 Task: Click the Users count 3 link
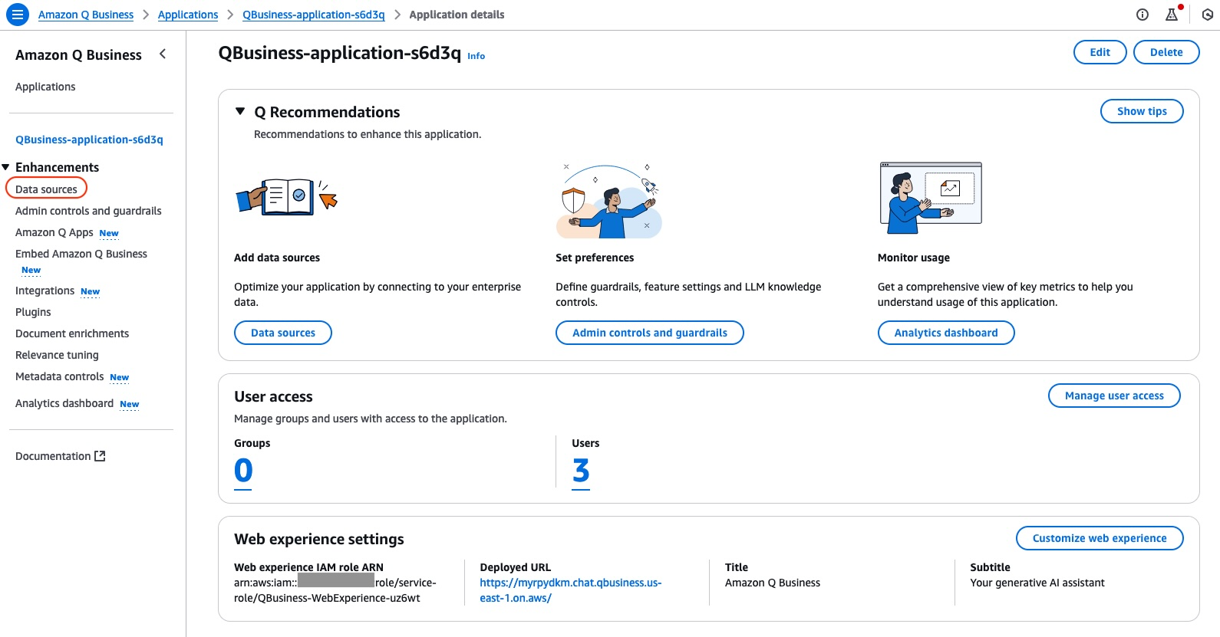(581, 471)
